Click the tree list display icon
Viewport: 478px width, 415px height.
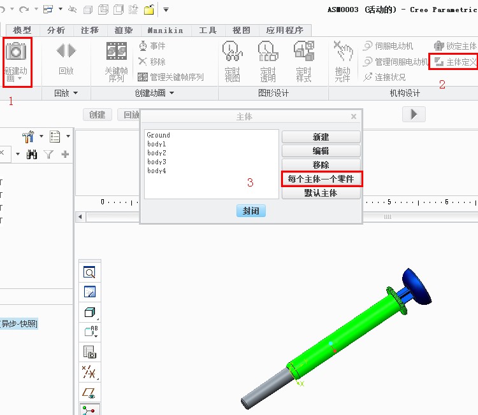click(55, 137)
